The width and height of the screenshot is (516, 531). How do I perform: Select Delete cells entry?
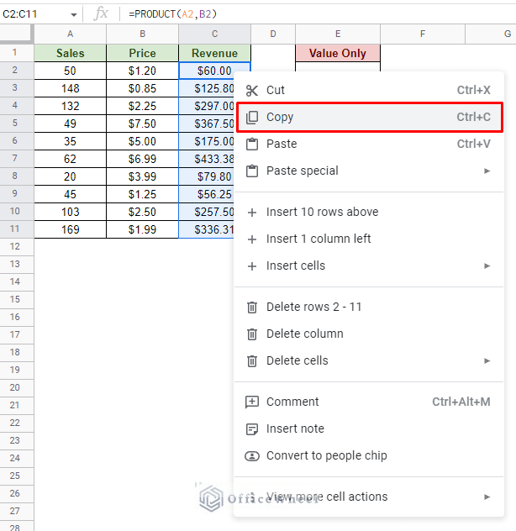coord(369,360)
